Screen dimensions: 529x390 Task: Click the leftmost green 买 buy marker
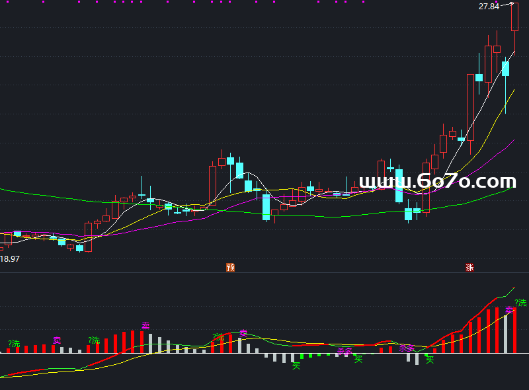pyautogui.click(x=296, y=364)
